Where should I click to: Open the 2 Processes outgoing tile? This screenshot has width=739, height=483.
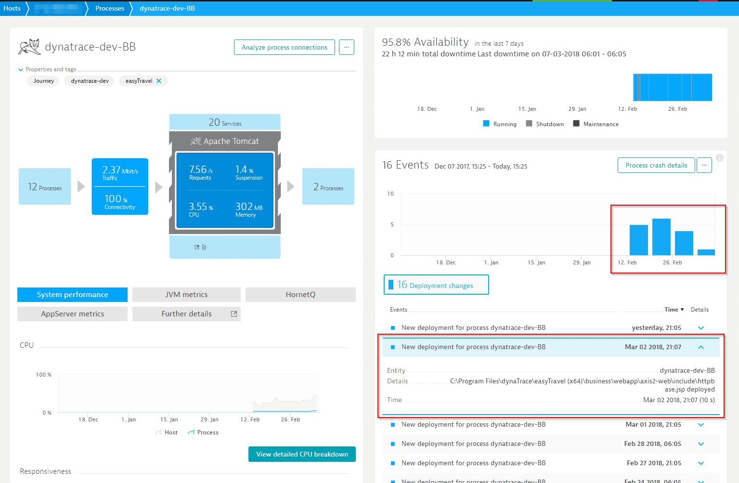click(x=328, y=186)
